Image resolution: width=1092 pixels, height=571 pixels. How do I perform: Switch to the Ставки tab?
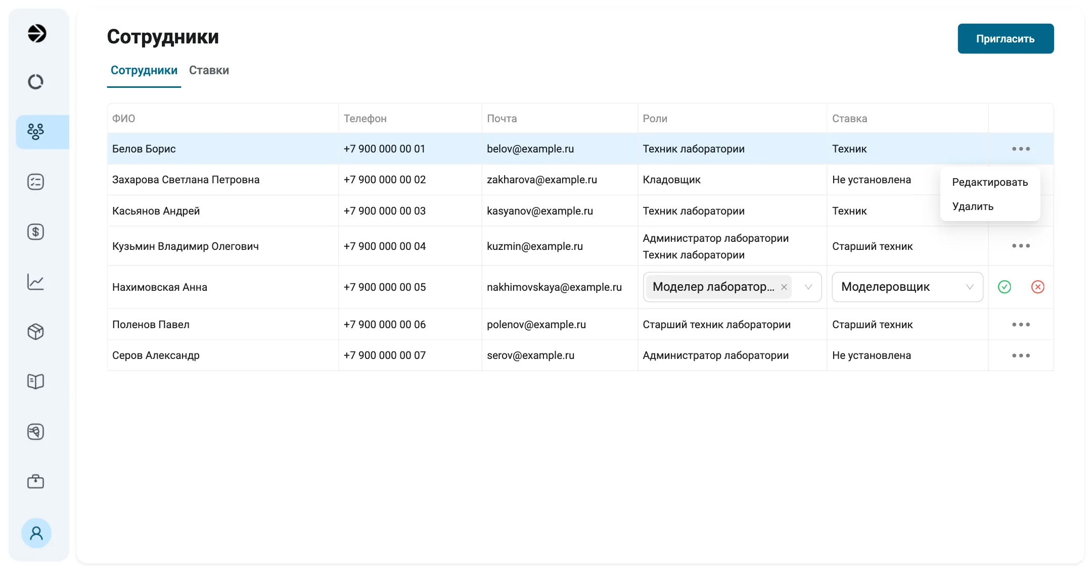coord(209,70)
